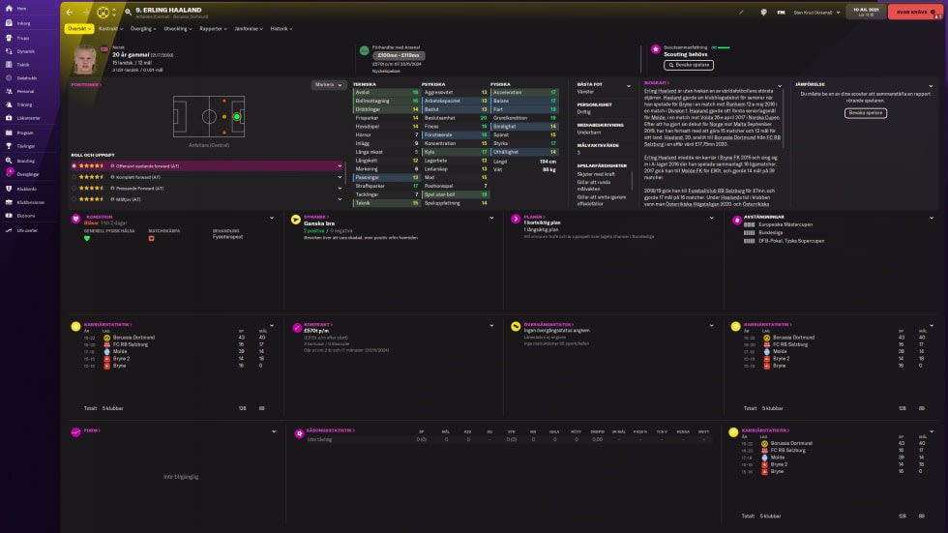Screen dimensions: 948x533
Task: Open the Säsongsstatistik section link
Action: tap(330, 430)
